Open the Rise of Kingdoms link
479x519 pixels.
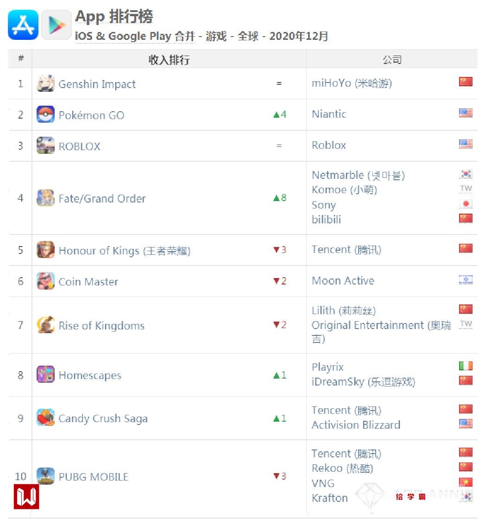pos(101,326)
